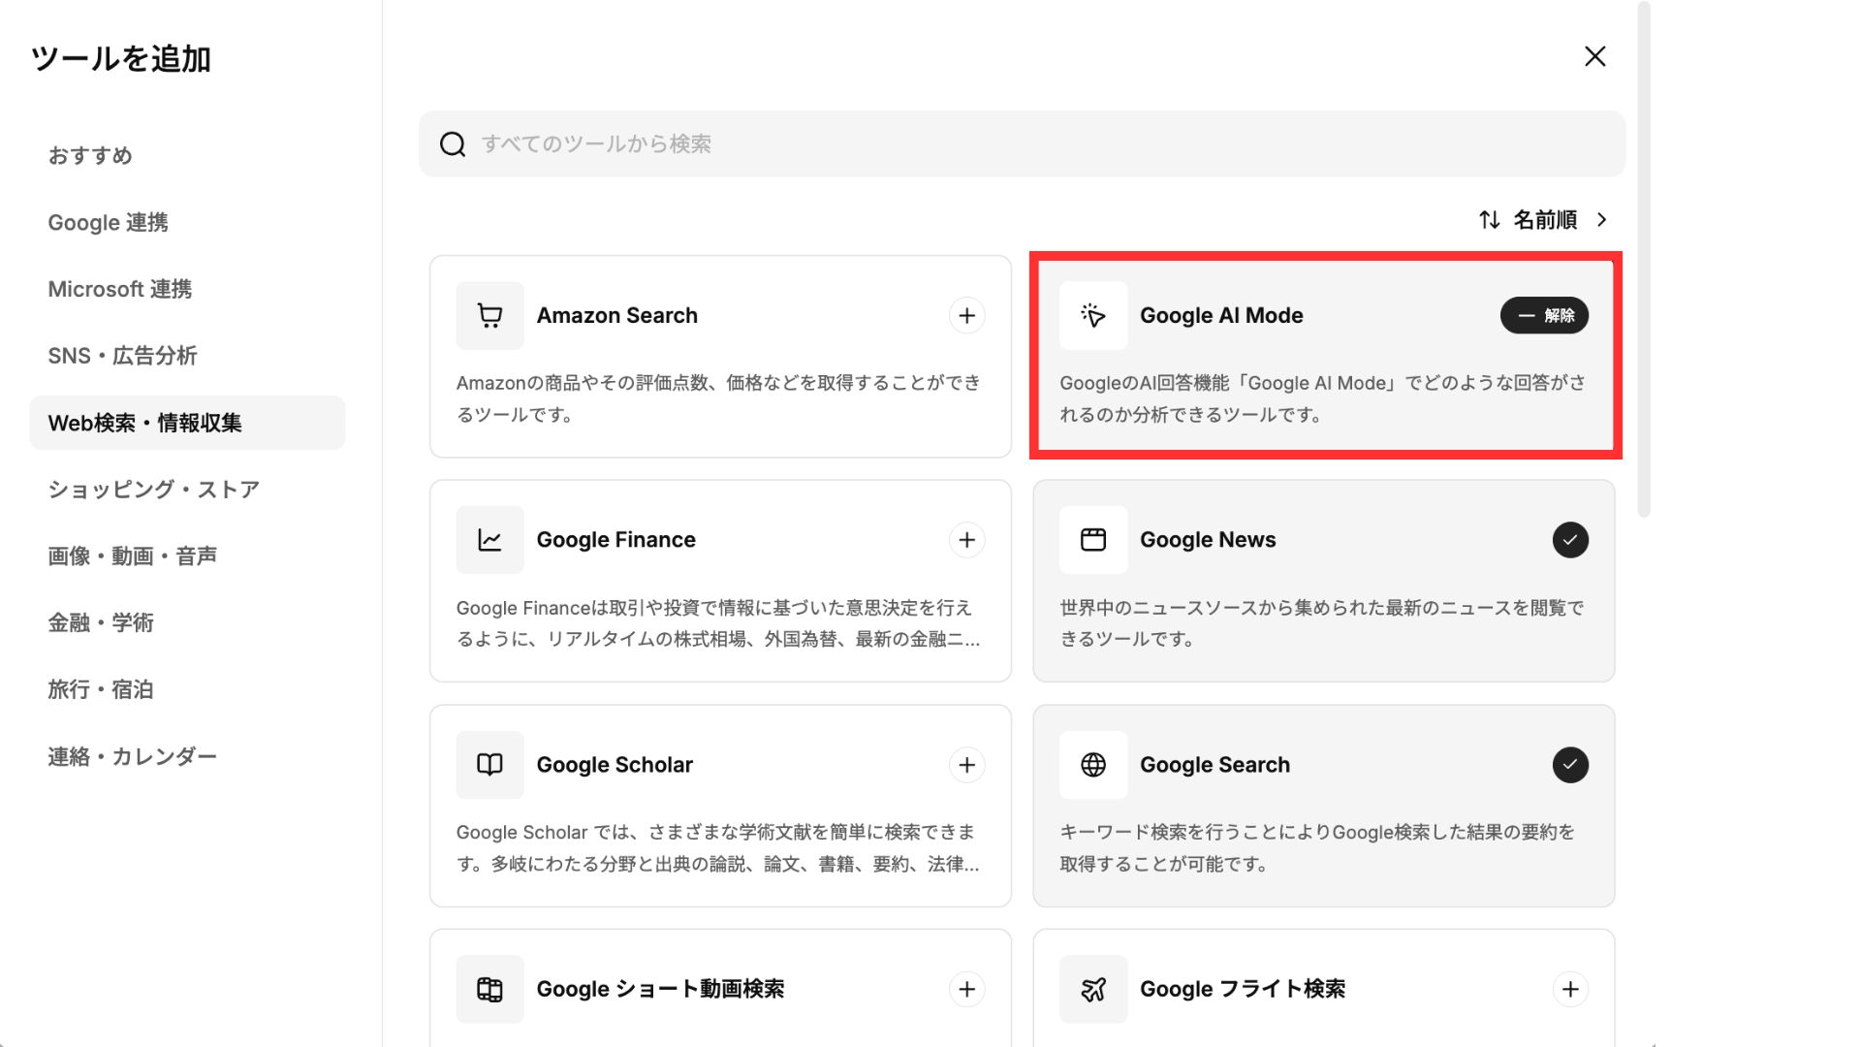Uncheck the Google Search checkmark toggle
The height and width of the screenshot is (1047, 1861).
tap(1570, 765)
